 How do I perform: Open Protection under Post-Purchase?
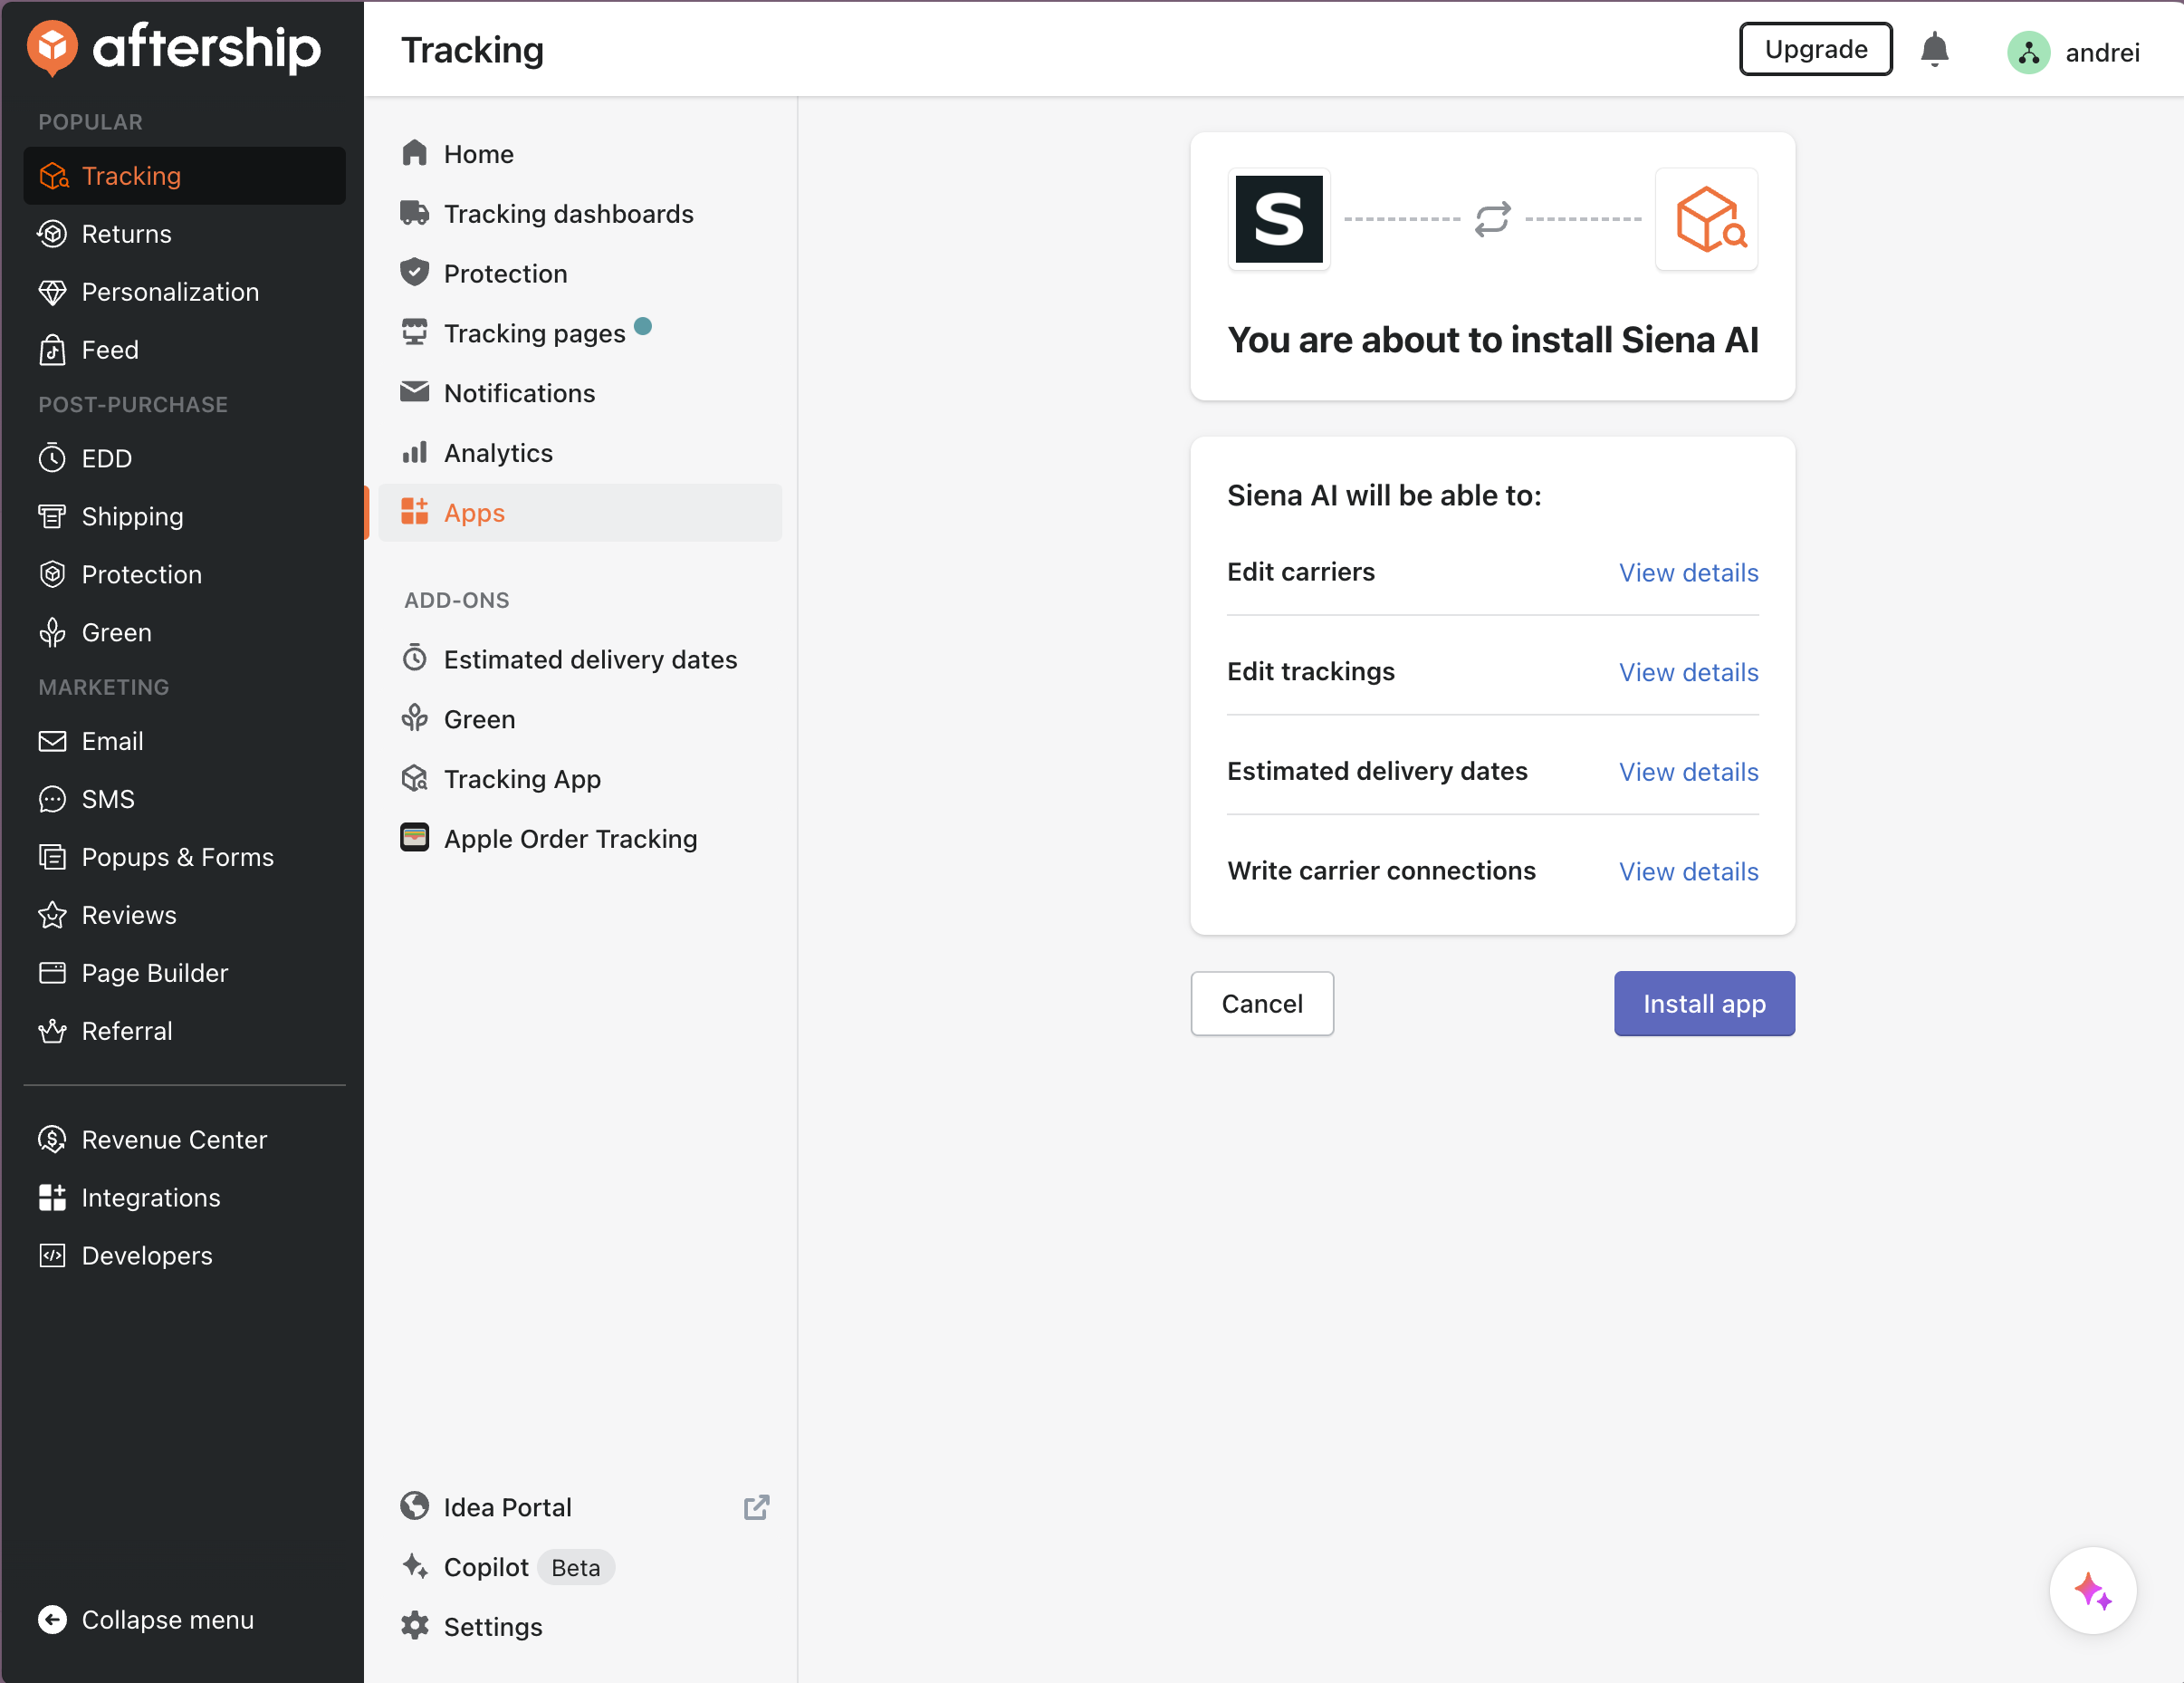[184, 573]
